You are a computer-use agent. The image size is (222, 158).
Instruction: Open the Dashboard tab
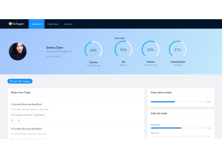pos(36,24)
